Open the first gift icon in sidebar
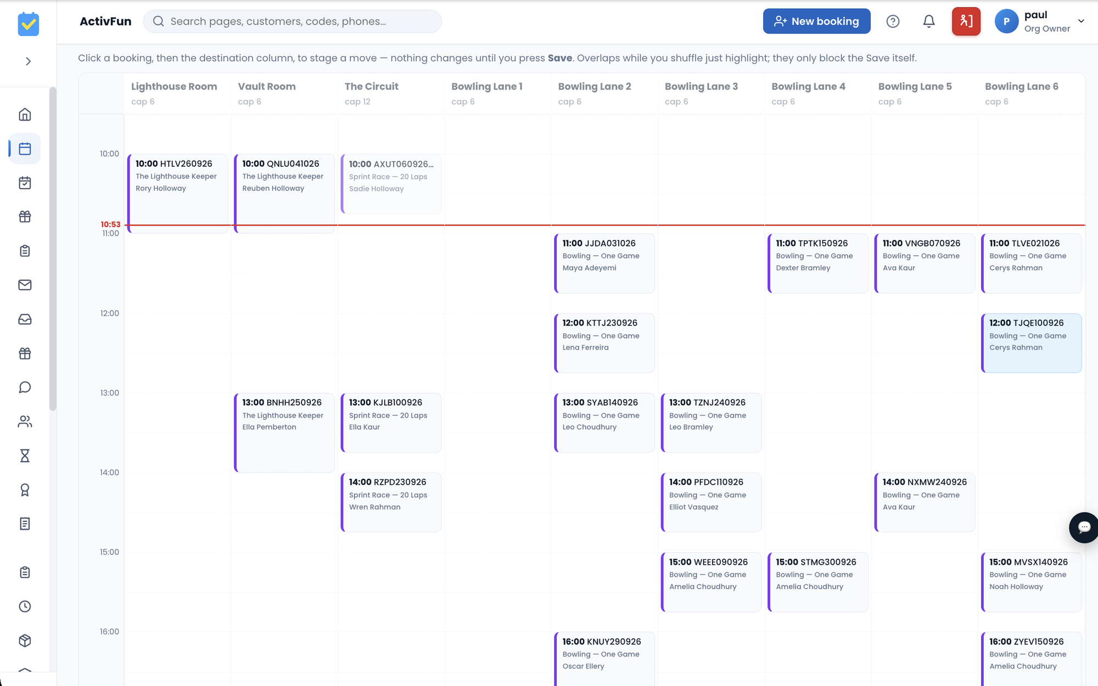 [x=25, y=217]
